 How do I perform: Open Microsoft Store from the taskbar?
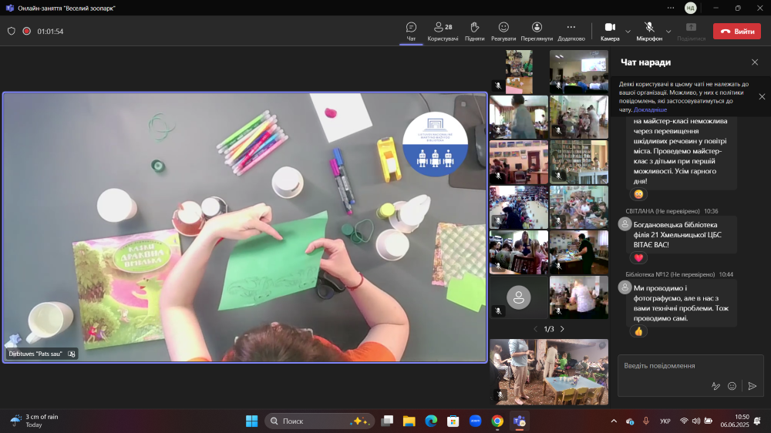(453, 421)
